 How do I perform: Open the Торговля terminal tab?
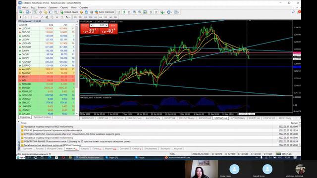tap(27, 149)
